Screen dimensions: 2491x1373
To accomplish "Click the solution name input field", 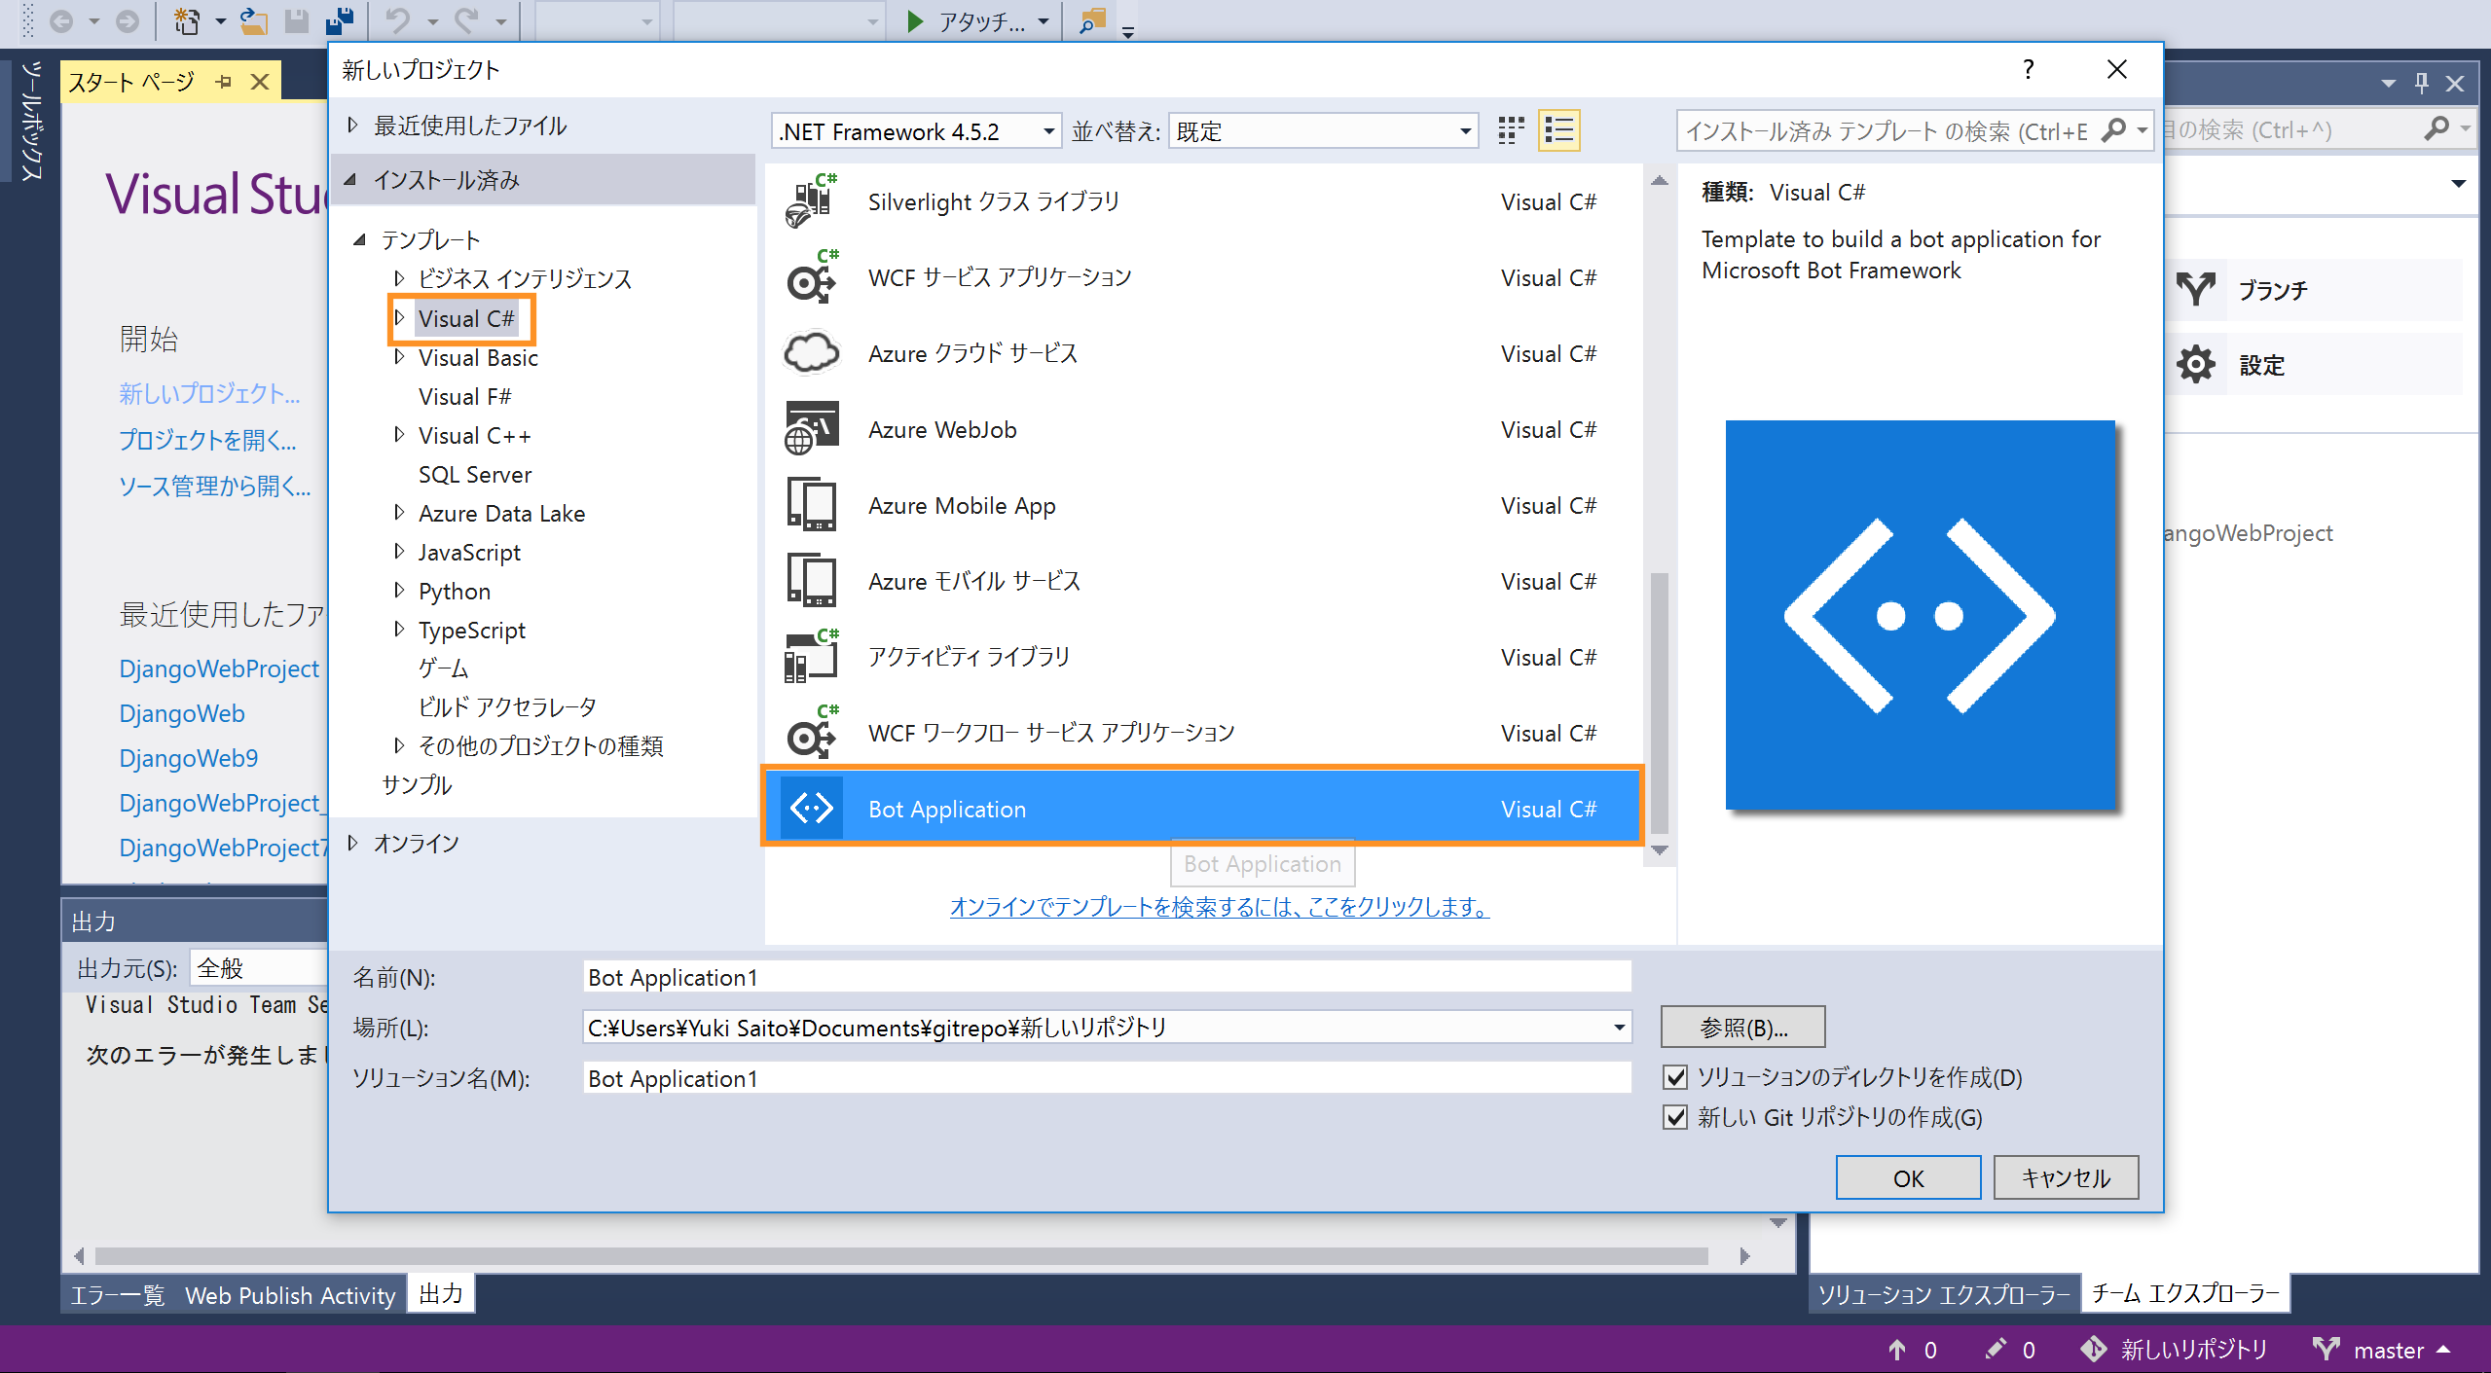I will (x=1107, y=1078).
